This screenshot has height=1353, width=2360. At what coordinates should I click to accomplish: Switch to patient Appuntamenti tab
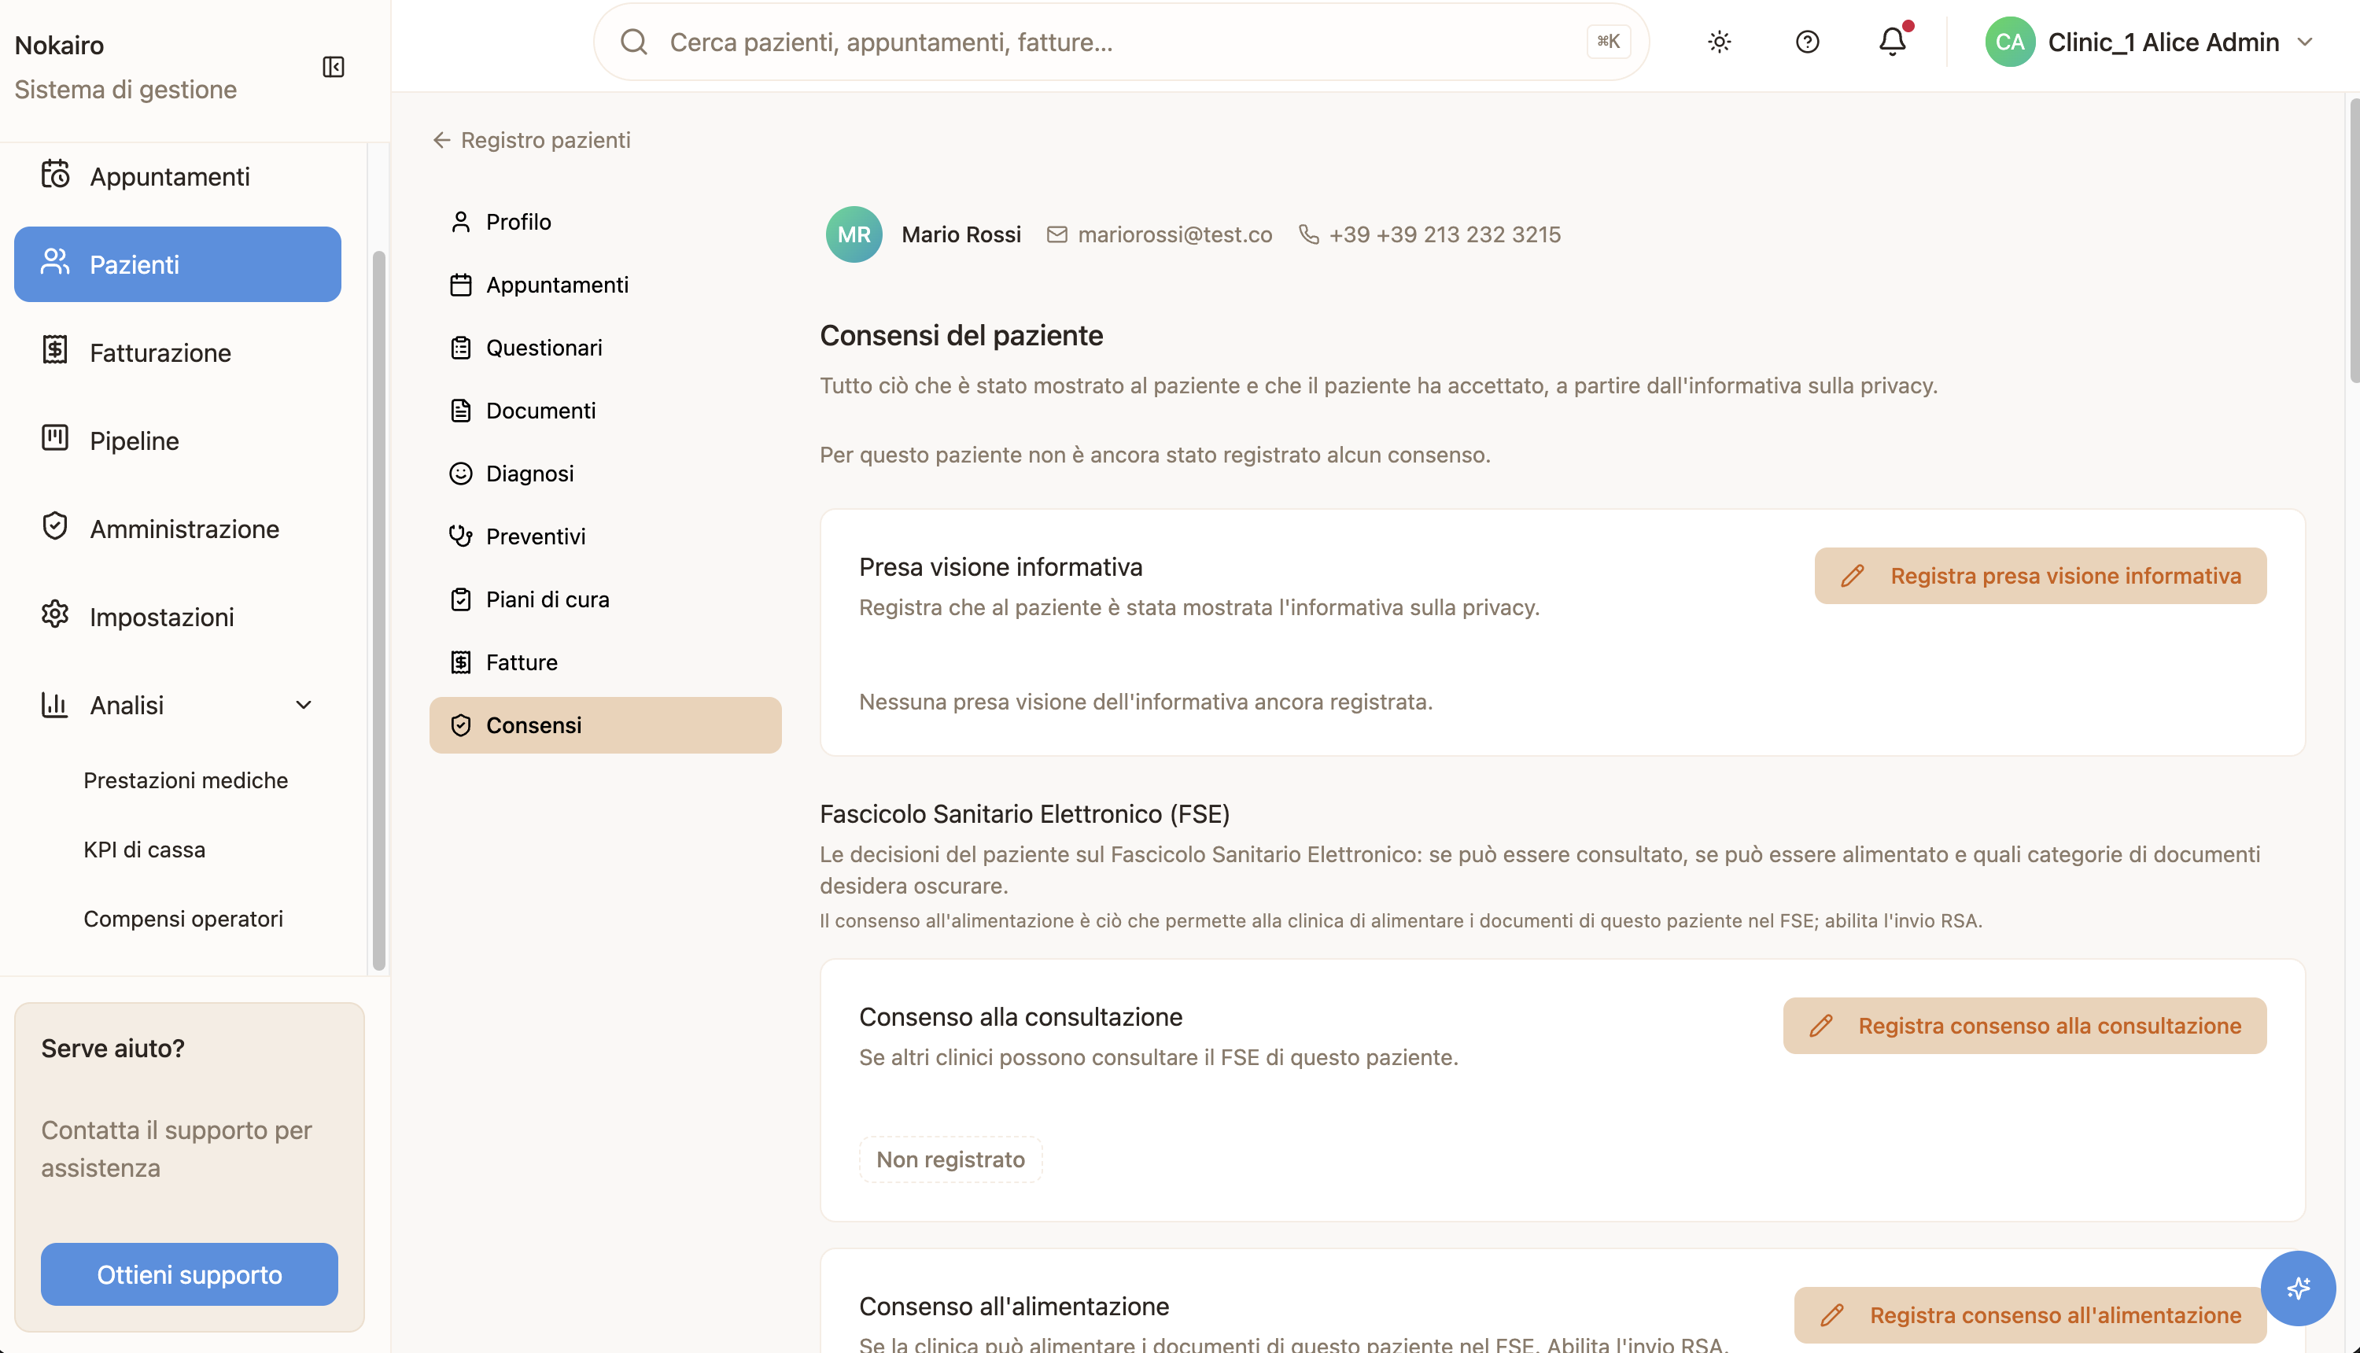[605, 284]
